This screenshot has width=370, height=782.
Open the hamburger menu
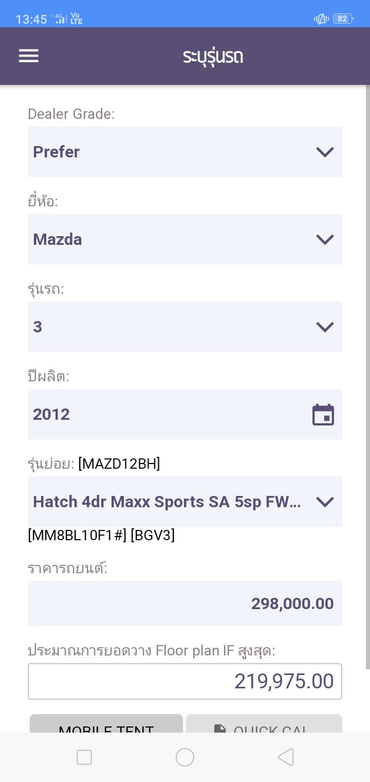[x=29, y=56]
